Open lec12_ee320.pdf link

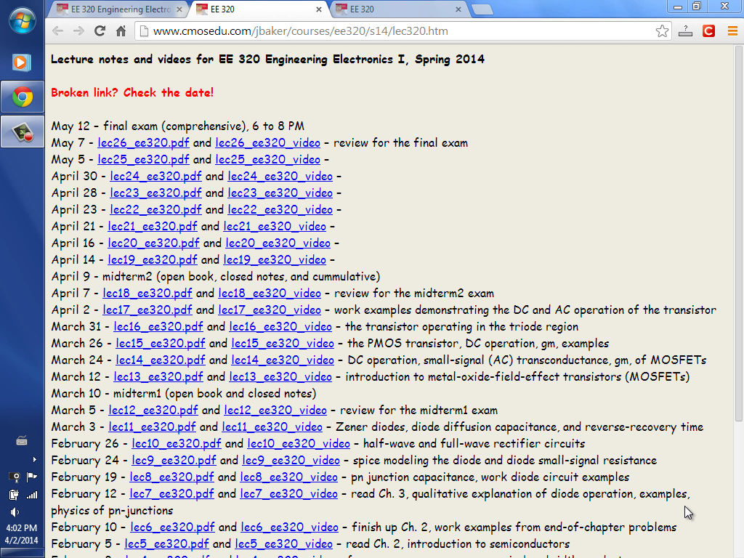[x=153, y=410]
